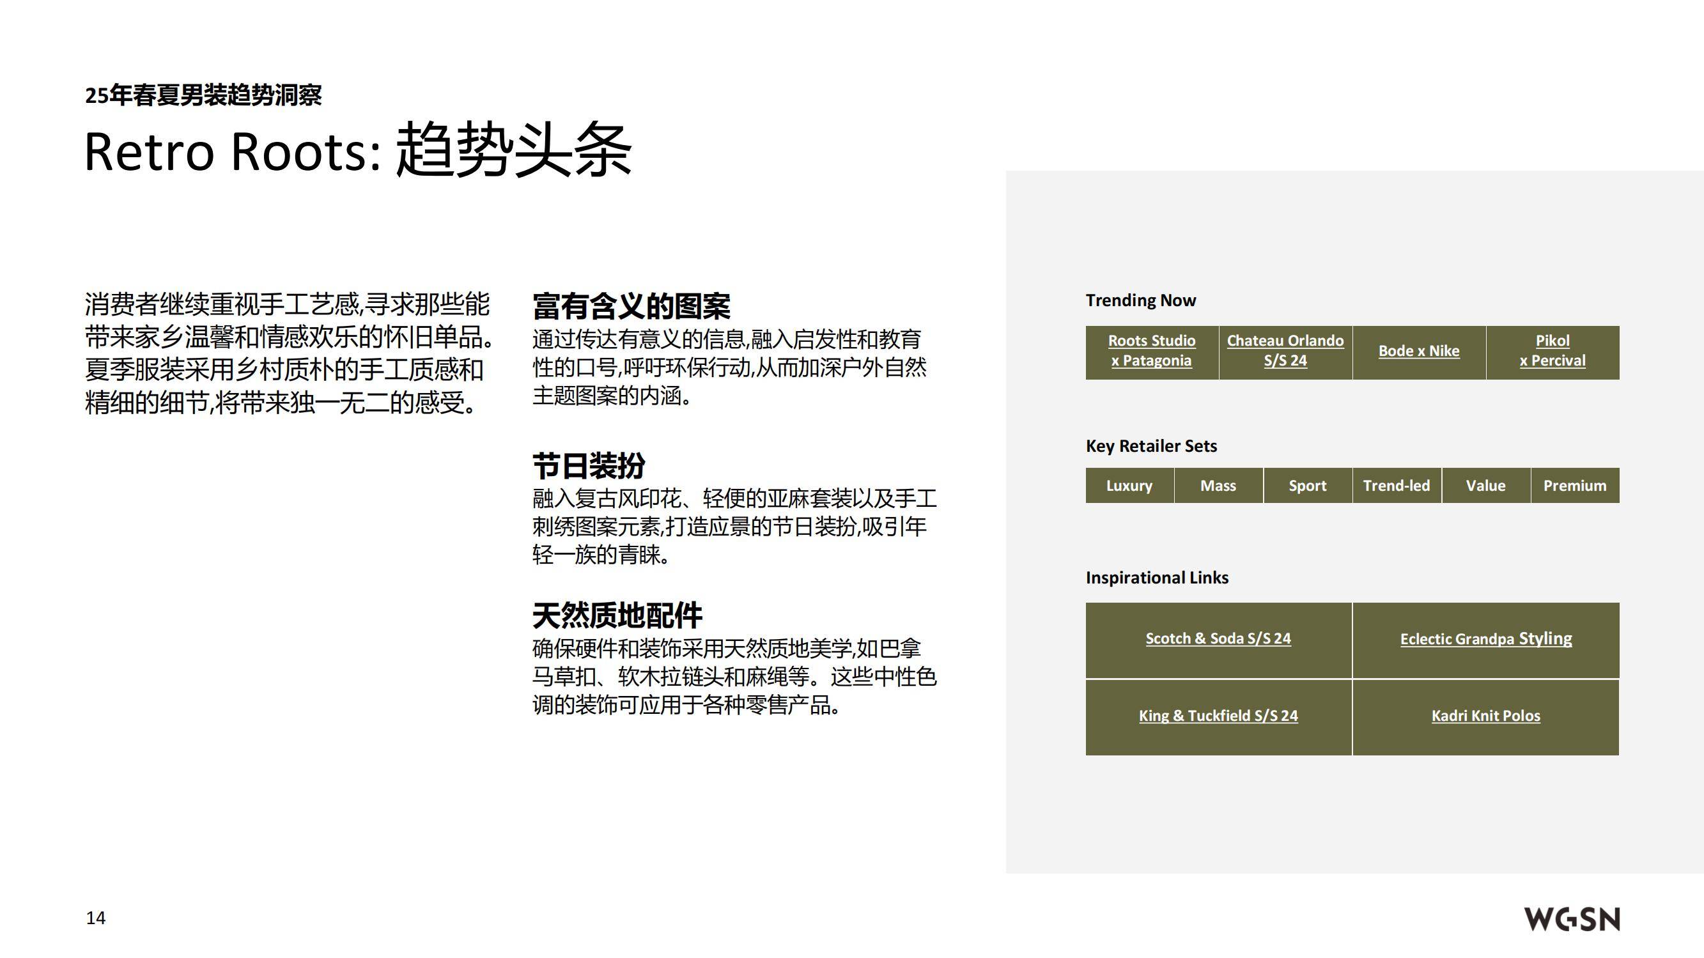Open the Eclectic Grandpa Styling link
Viewport: 1704px width, 958px height.
tap(1485, 638)
